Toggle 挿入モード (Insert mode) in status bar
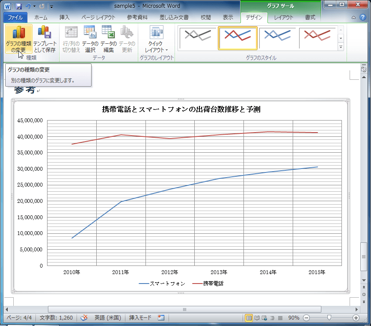 click(x=140, y=318)
